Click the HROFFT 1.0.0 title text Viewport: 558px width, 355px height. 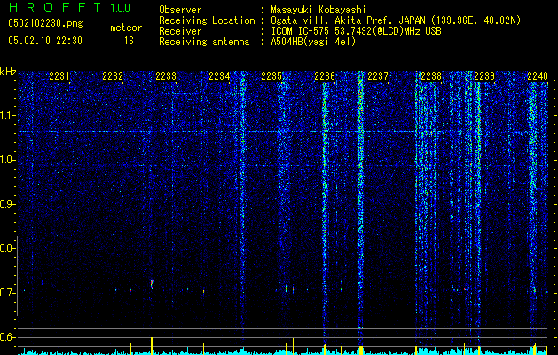click(x=69, y=7)
